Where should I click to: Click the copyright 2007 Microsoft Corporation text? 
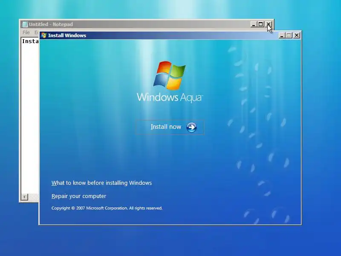pyautogui.click(x=107, y=208)
